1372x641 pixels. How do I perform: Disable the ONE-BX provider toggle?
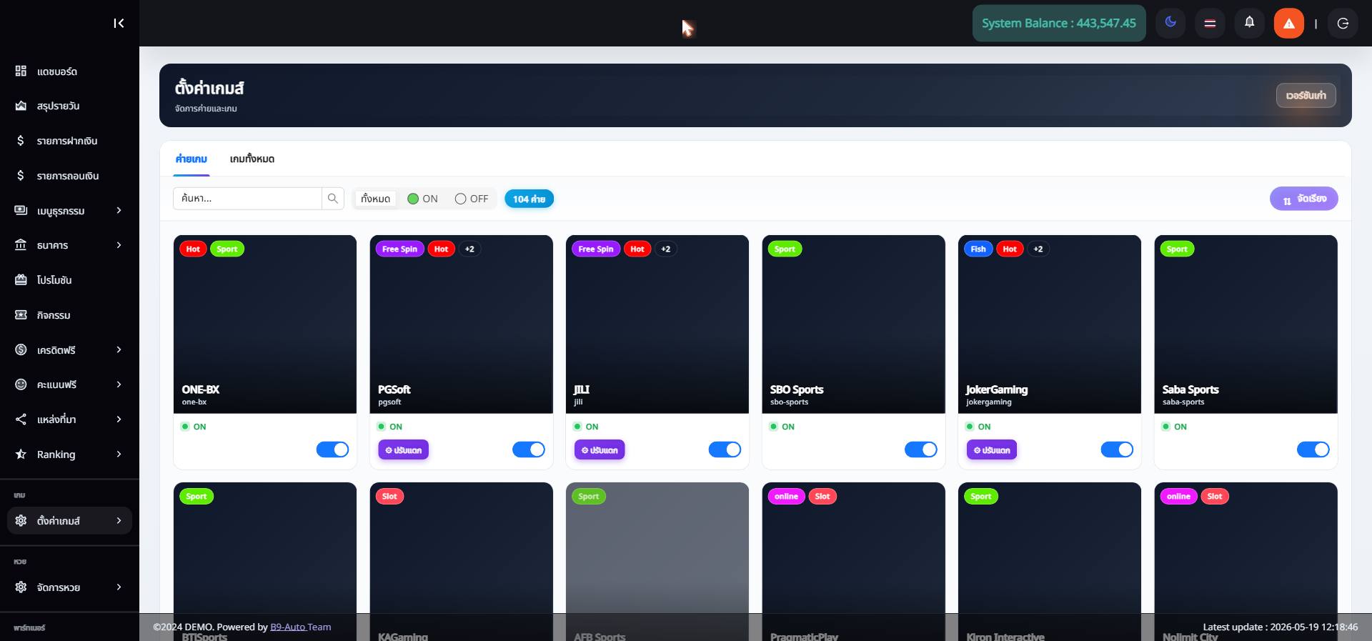pos(332,449)
